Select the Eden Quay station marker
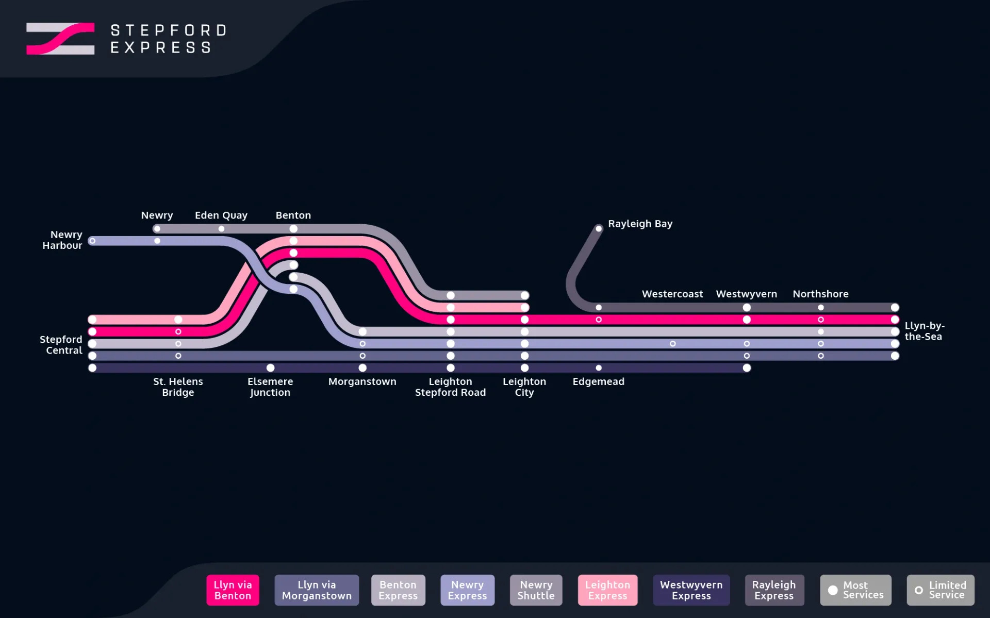Image resolution: width=990 pixels, height=618 pixels. 221,229
